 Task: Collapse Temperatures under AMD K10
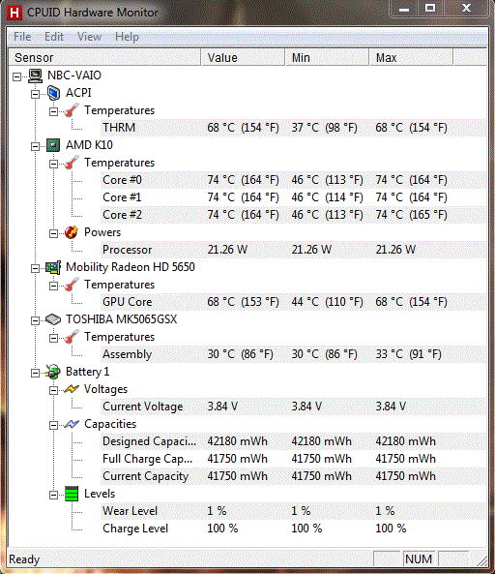[53, 164]
